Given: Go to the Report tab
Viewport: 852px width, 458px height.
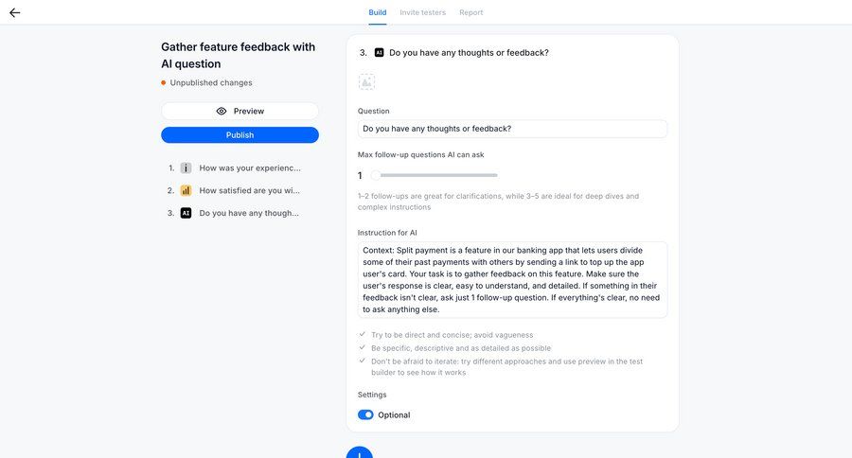Looking at the screenshot, I should pos(470,12).
